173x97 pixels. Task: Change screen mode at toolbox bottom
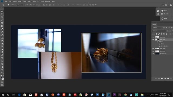coord(2,85)
